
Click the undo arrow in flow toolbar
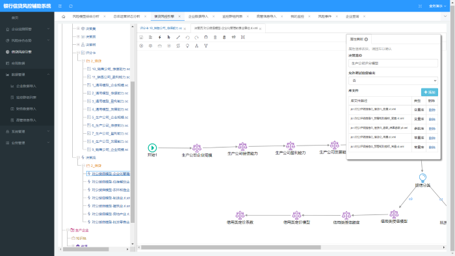[187, 37]
